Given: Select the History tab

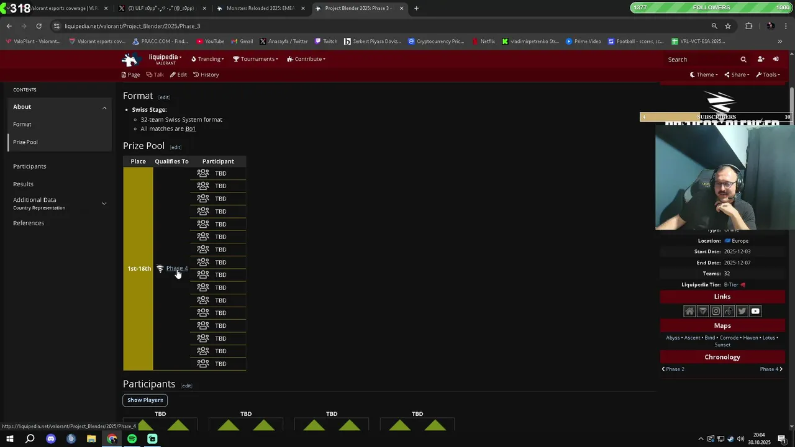Looking at the screenshot, I should 206,74.
